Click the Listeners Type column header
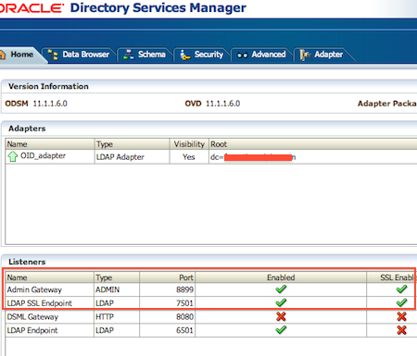Viewport: 417px width, 356px height. (117, 277)
